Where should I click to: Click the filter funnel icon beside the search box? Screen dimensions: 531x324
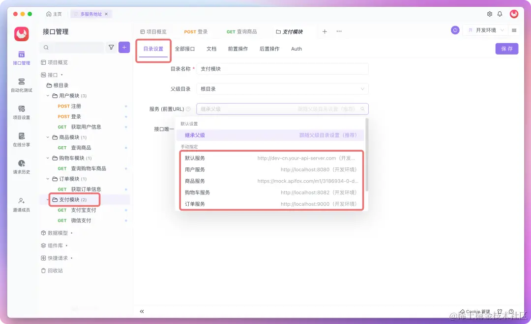(111, 47)
